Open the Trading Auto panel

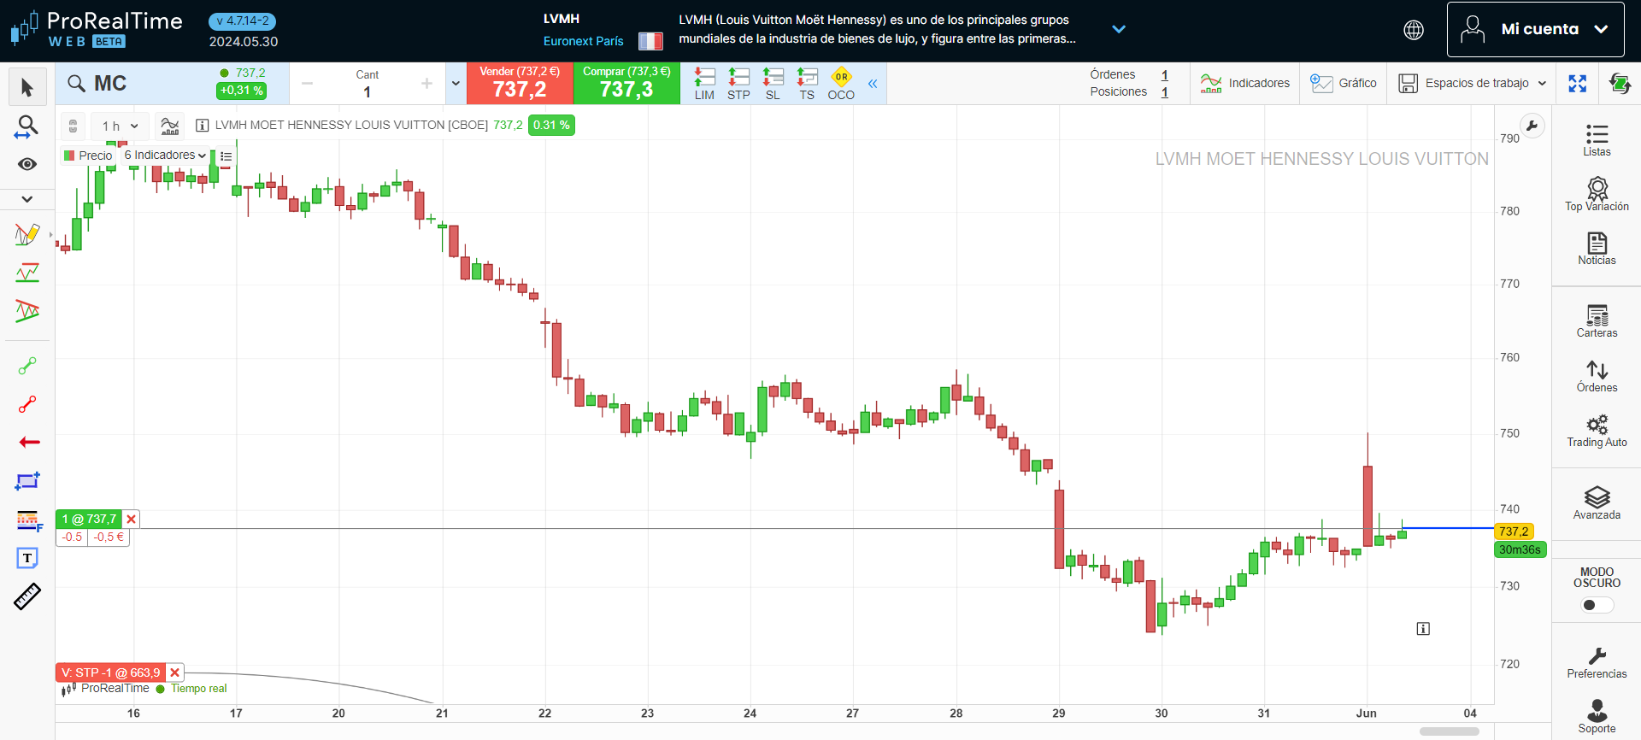[x=1597, y=431]
